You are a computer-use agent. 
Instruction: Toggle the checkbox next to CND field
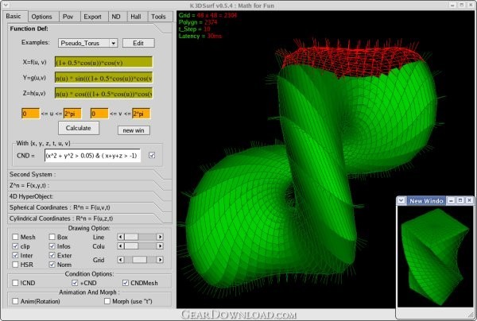[x=152, y=155]
